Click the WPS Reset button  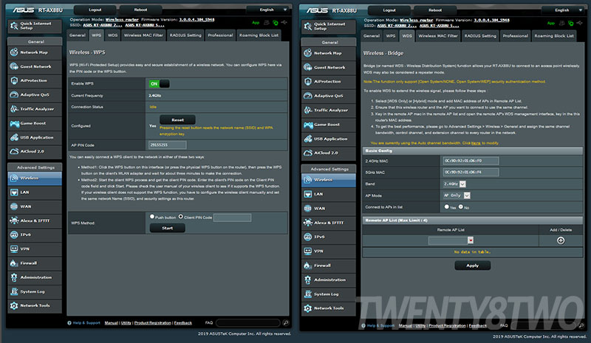click(x=177, y=119)
